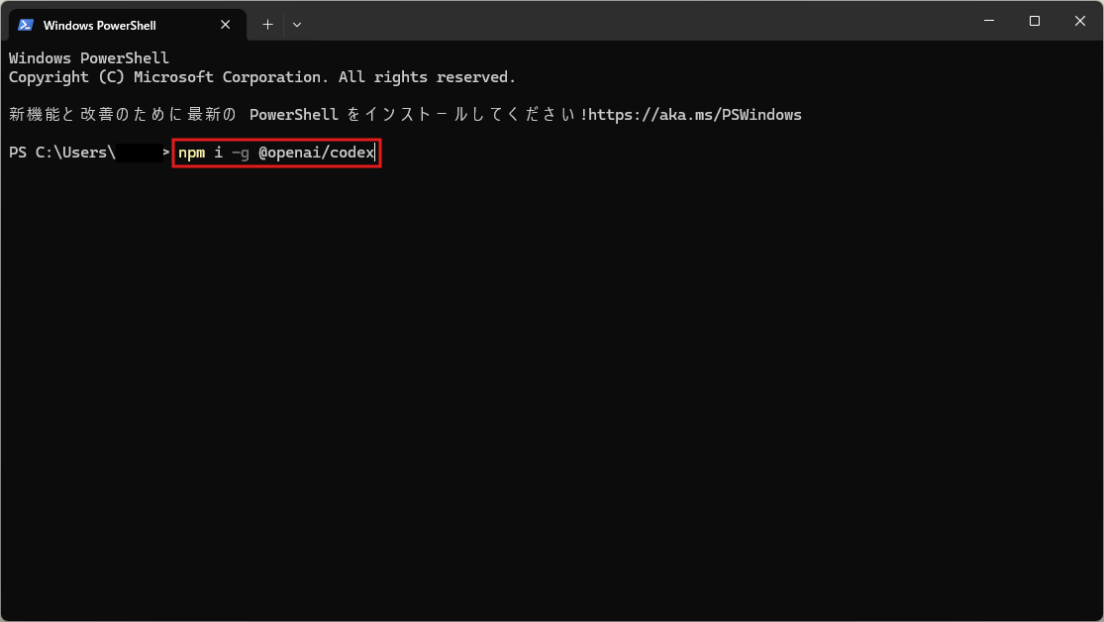Click the empty terminal area below the prompt
Screen dimensions: 1104x622
pos(552,396)
